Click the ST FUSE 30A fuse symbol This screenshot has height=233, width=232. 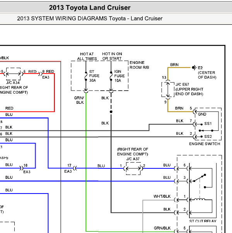point(86,76)
